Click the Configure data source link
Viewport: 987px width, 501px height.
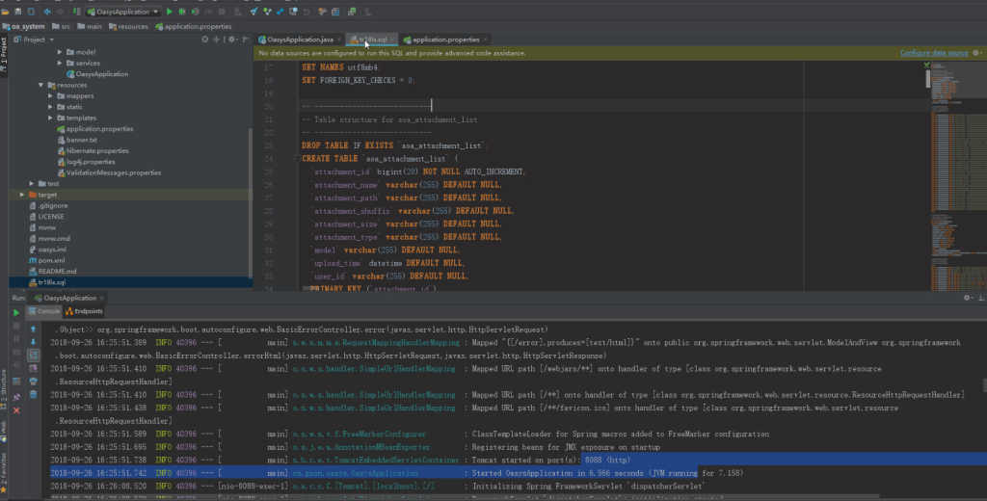[x=933, y=53]
